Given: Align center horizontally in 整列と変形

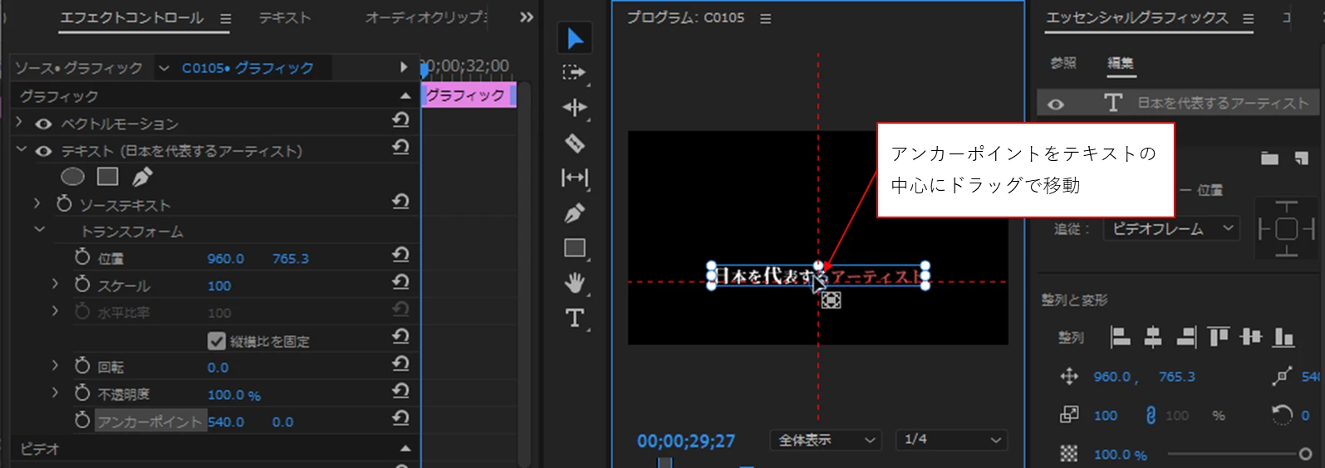Looking at the screenshot, I should (x=1153, y=337).
